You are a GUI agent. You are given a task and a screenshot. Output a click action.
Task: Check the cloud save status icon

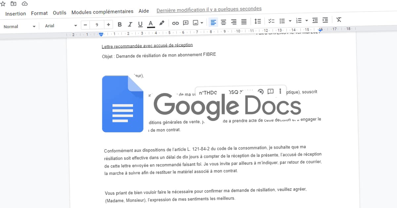point(25,4)
